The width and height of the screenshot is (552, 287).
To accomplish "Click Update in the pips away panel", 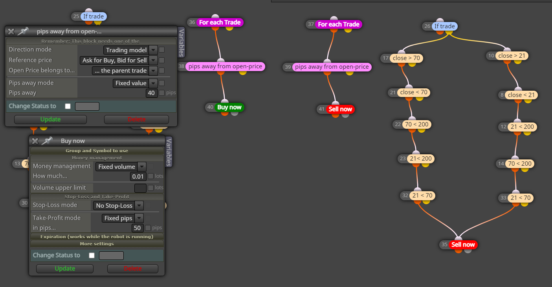I will click(50, 119).
